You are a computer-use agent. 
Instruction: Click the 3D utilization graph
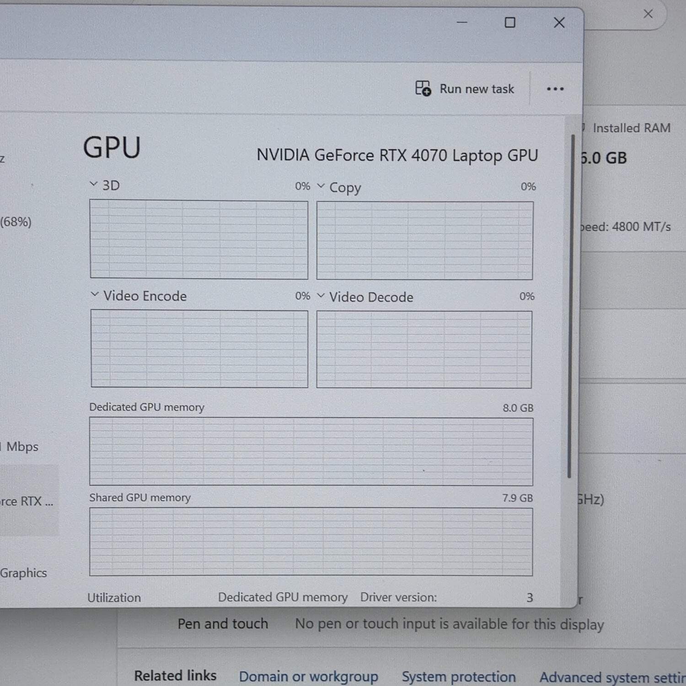click(x=199, y=239)
